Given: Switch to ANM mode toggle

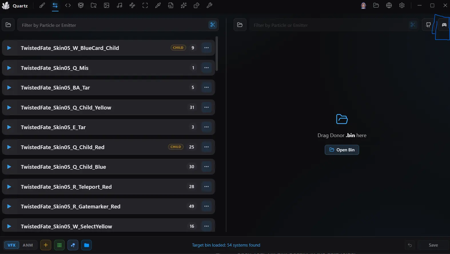Looking at the screenshot, I should [x=28, y=245].
